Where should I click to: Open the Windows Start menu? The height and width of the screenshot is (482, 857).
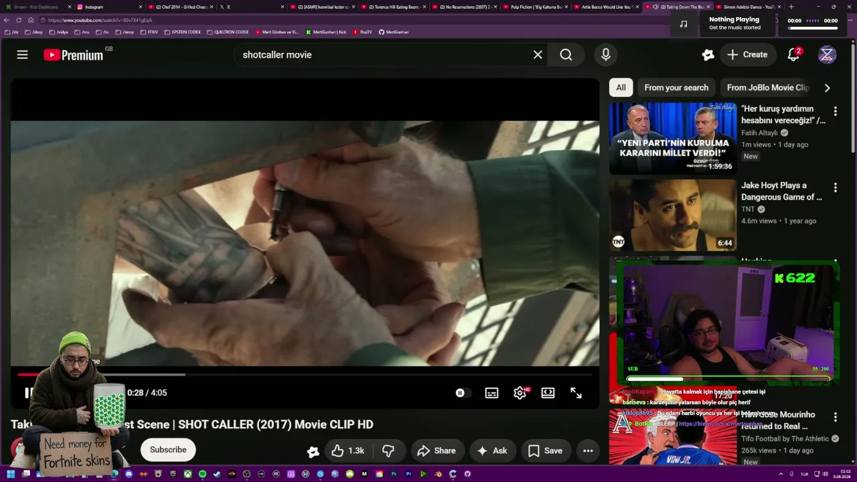click(10, 474)
